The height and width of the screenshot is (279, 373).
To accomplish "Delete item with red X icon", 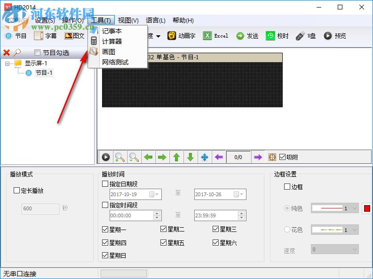I will click(7, 53).
